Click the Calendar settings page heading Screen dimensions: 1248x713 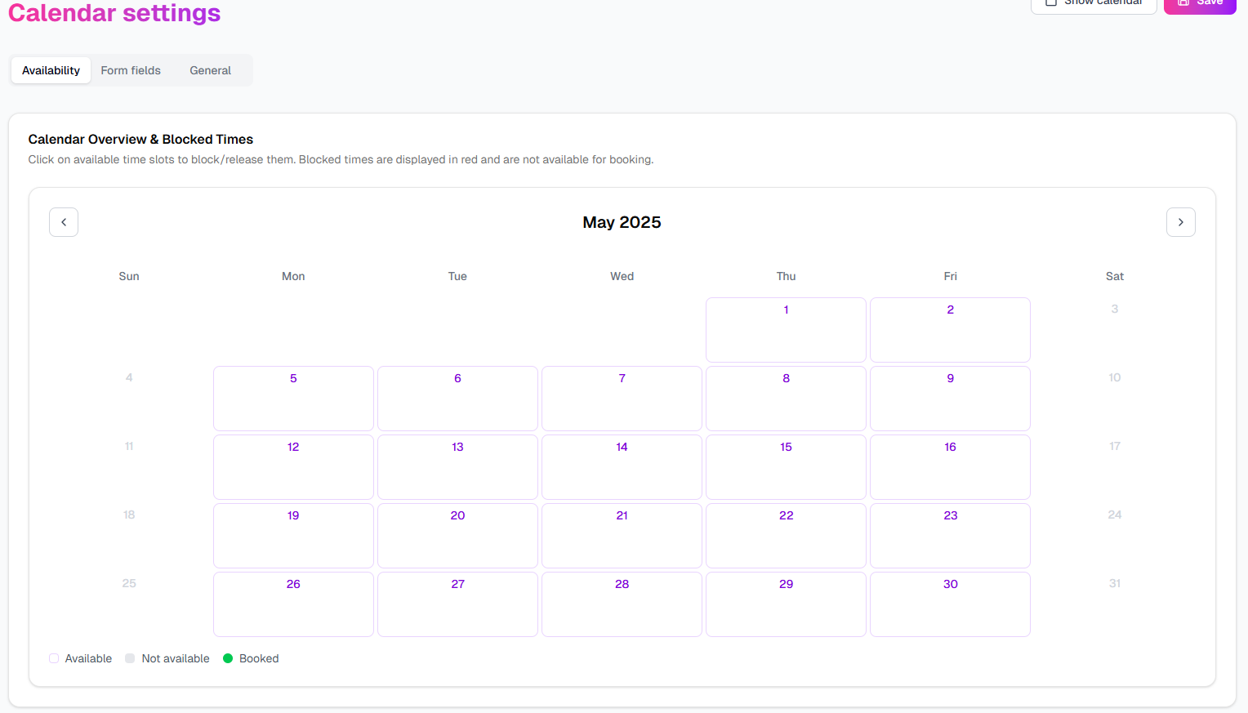[114, 11]
